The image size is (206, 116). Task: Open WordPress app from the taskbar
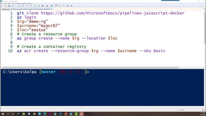(x=55, y=114)
